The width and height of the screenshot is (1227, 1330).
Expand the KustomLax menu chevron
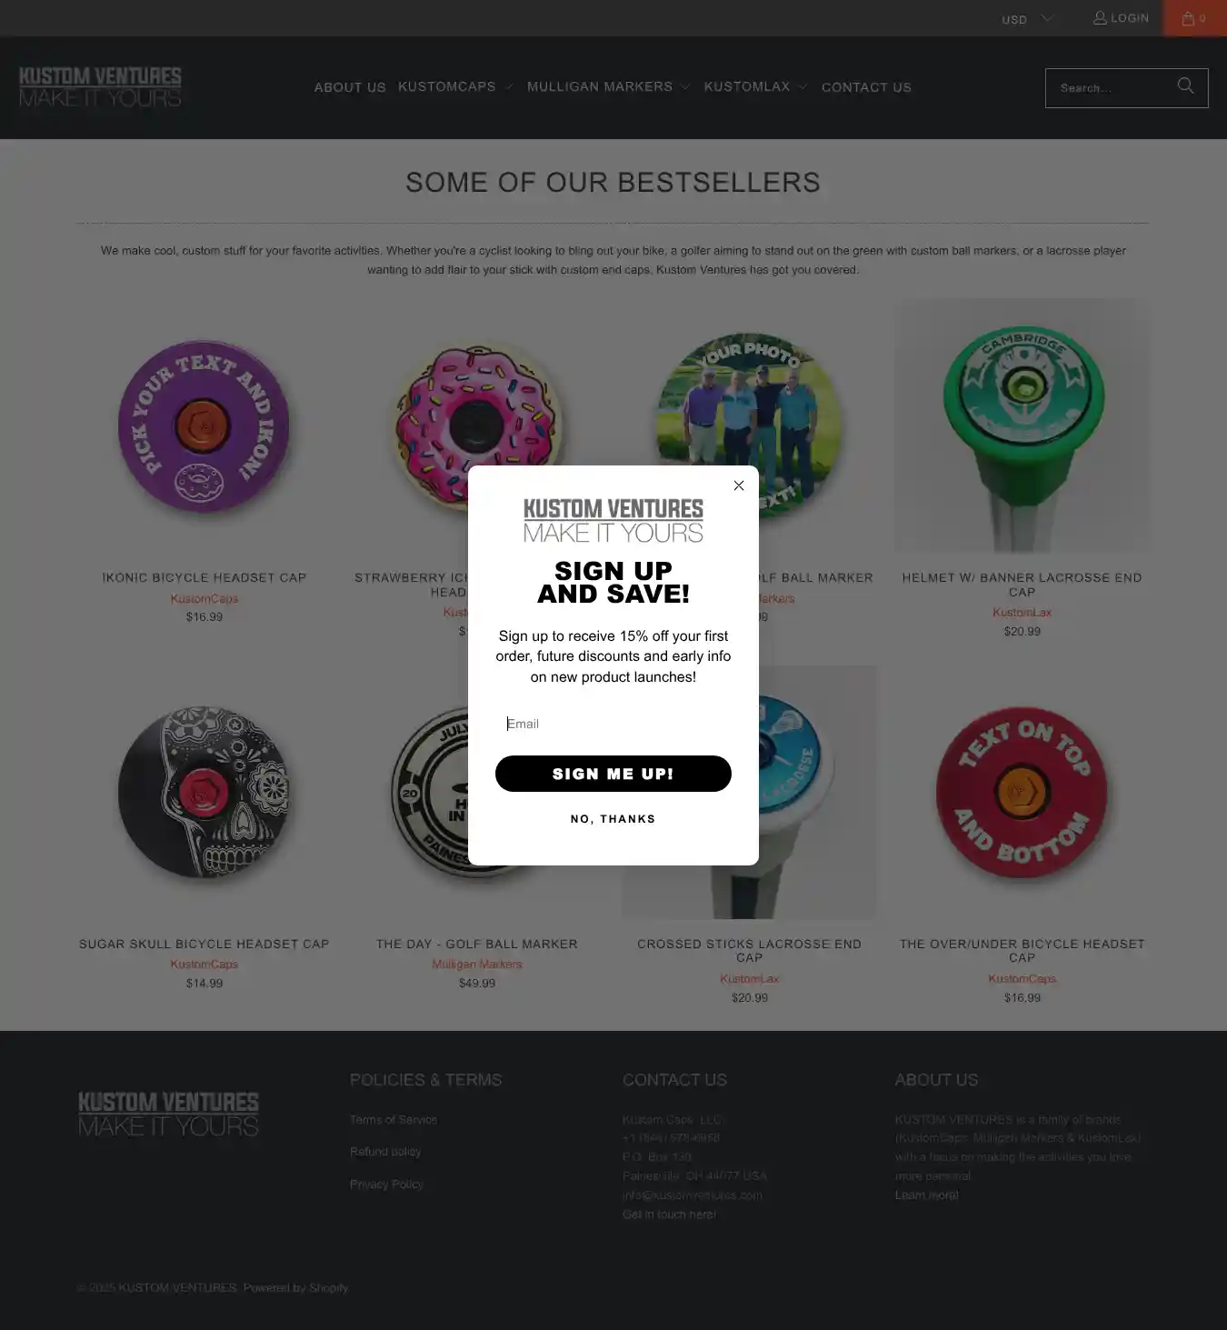[803, 87]
